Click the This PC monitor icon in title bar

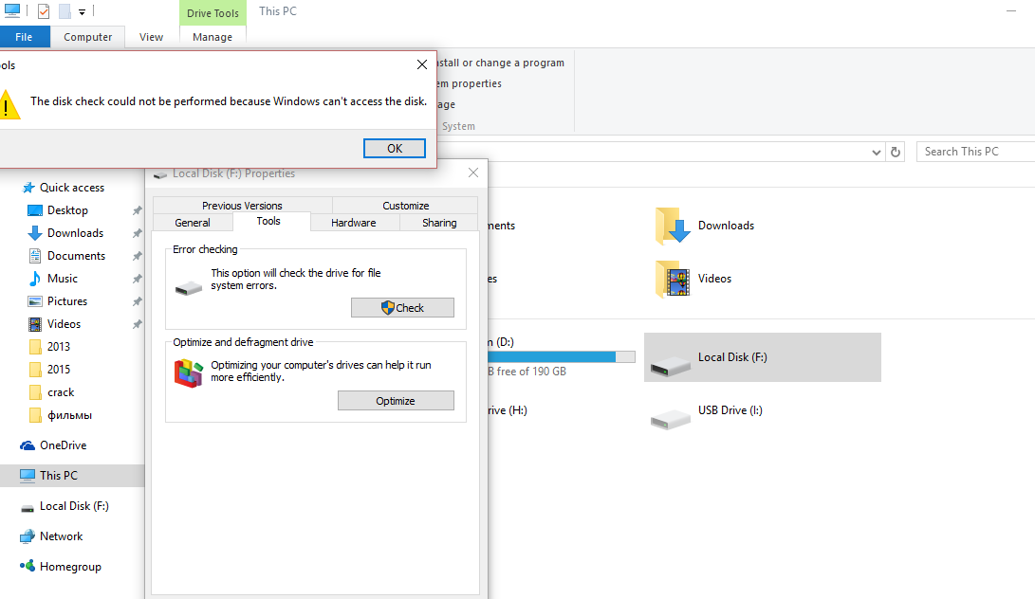point(12,10)
